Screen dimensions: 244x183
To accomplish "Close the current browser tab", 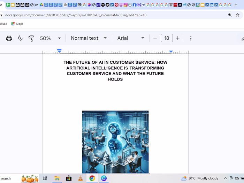I will point(1,5).
